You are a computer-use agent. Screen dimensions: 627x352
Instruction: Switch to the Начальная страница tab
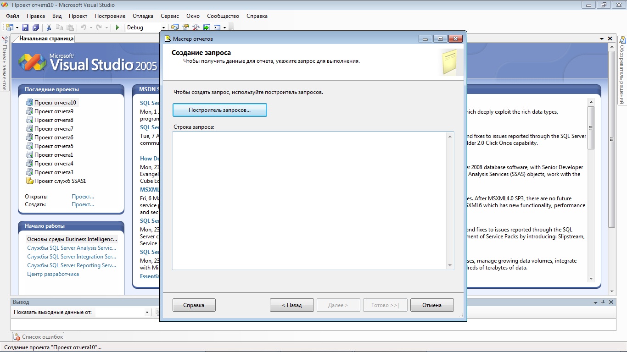46,39
